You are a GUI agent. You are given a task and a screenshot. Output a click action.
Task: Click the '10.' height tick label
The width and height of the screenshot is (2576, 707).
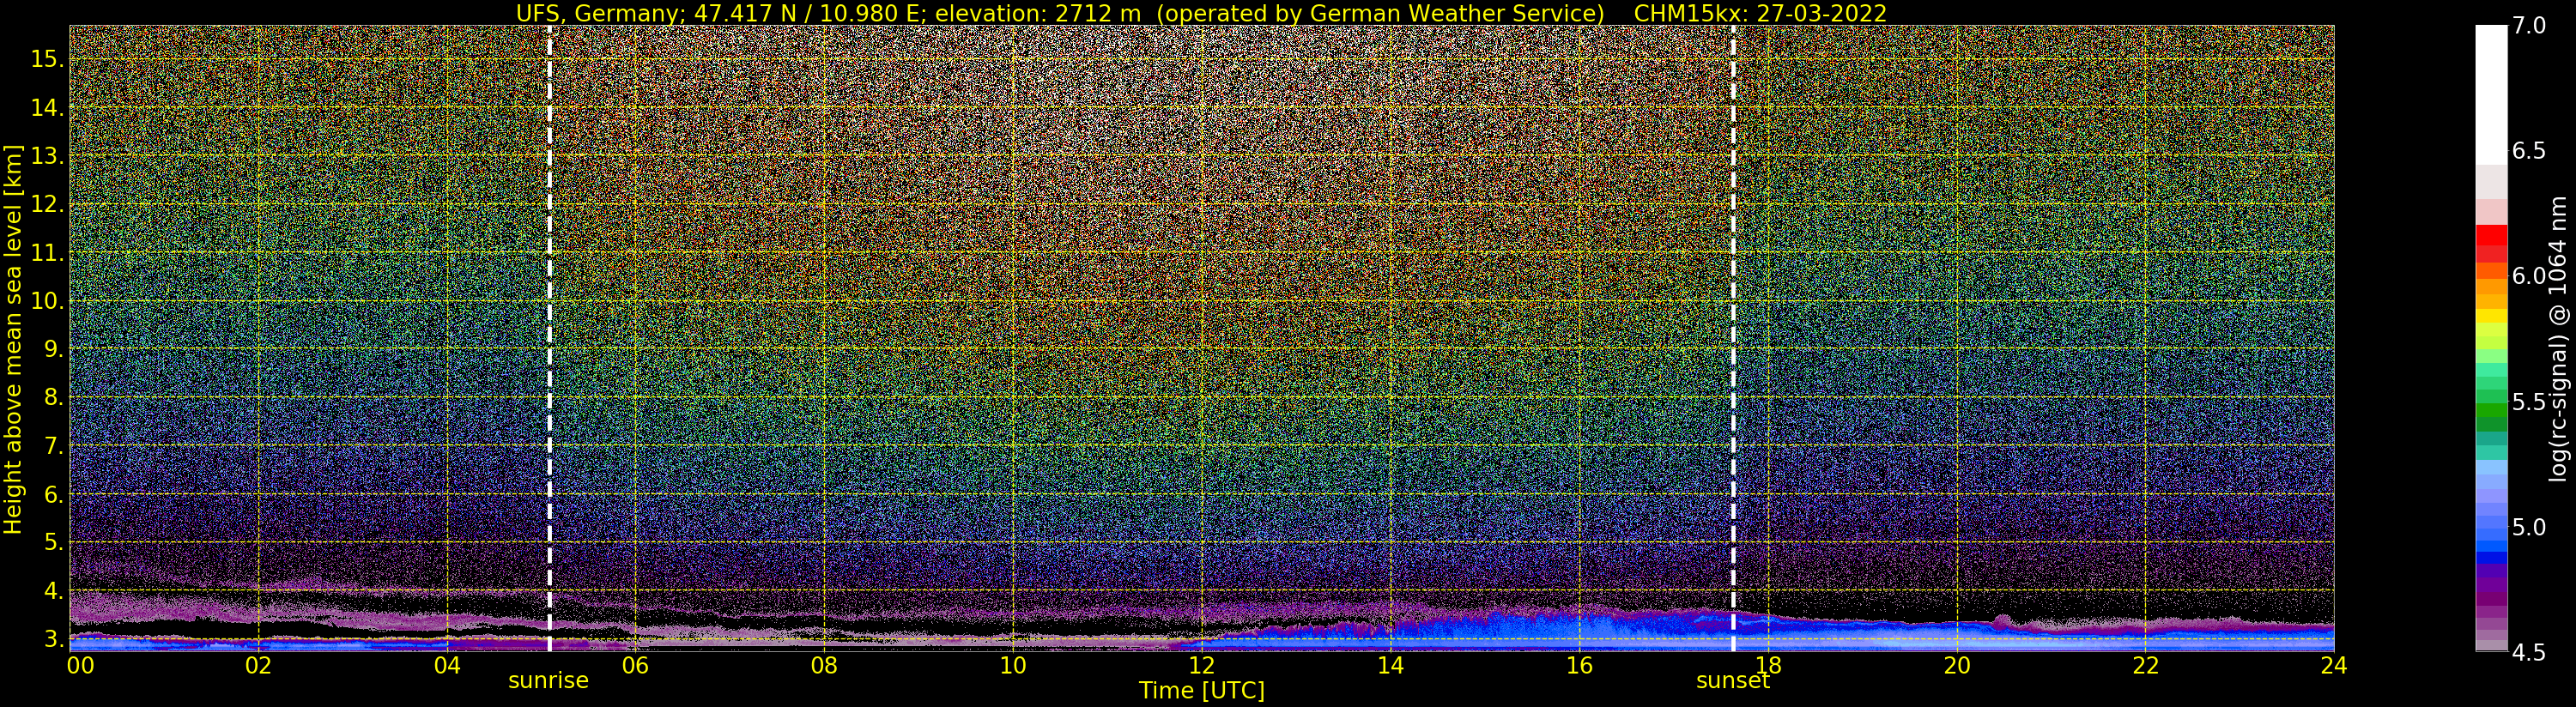pos(47,301)
